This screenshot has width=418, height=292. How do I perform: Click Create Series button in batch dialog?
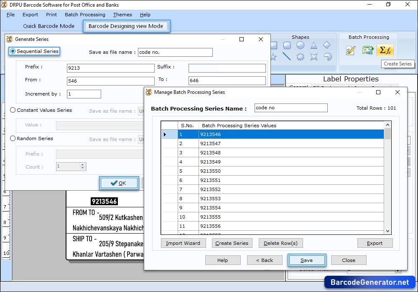click(232, 243)
